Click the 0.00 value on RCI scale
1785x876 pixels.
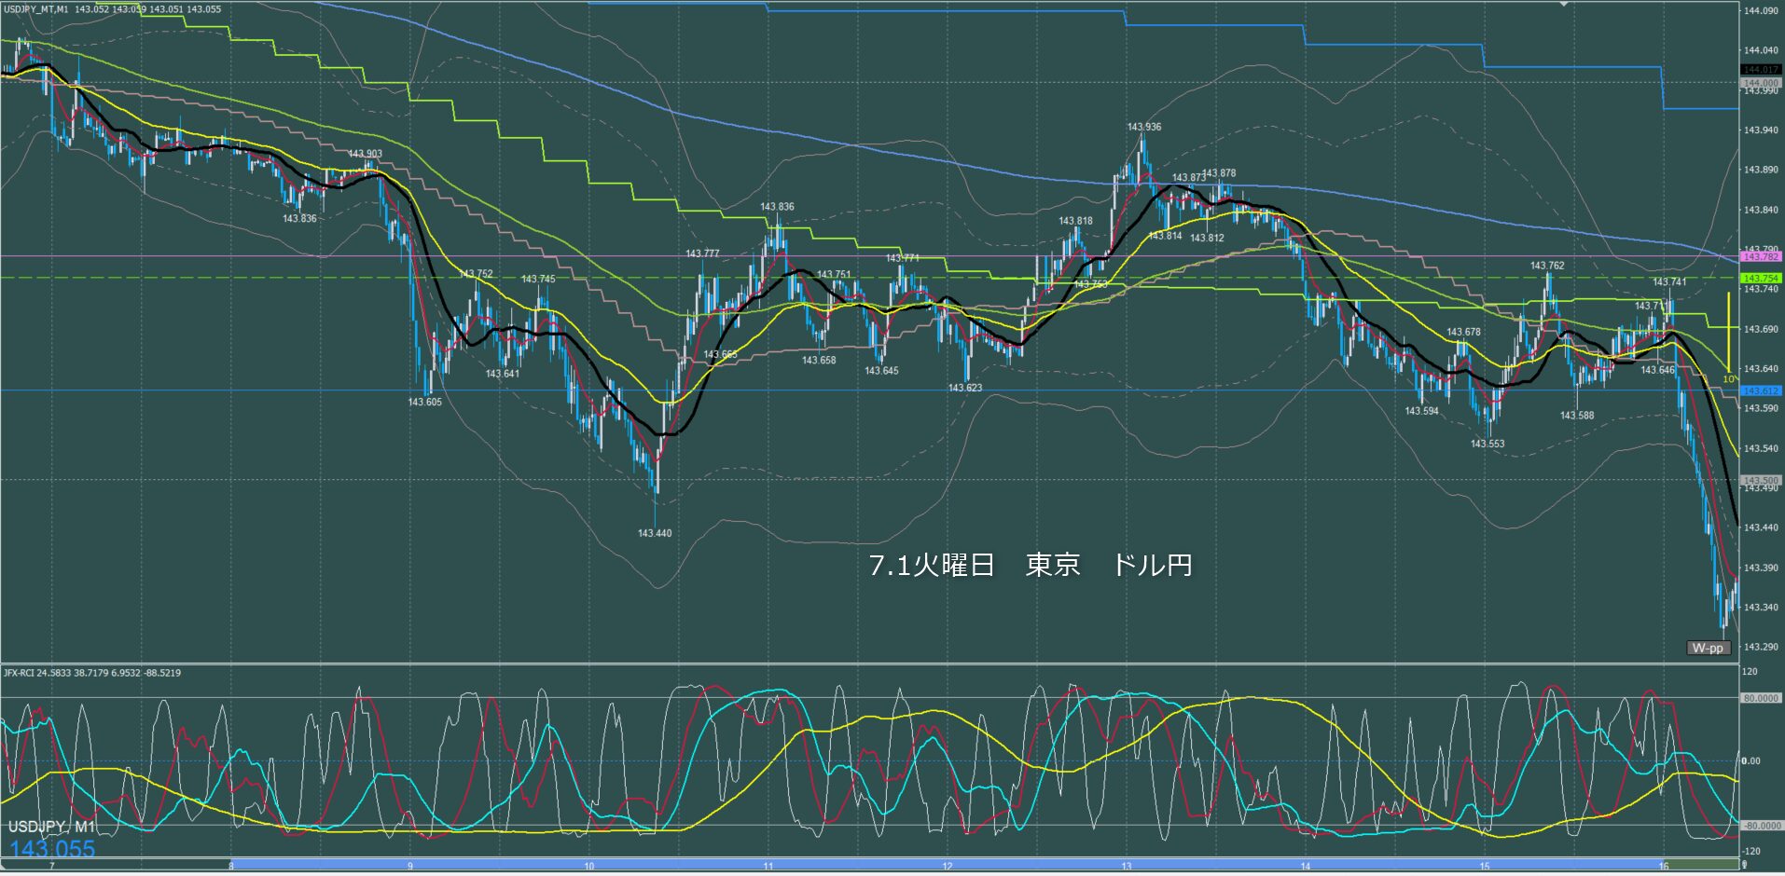[x=1751, y=761]
